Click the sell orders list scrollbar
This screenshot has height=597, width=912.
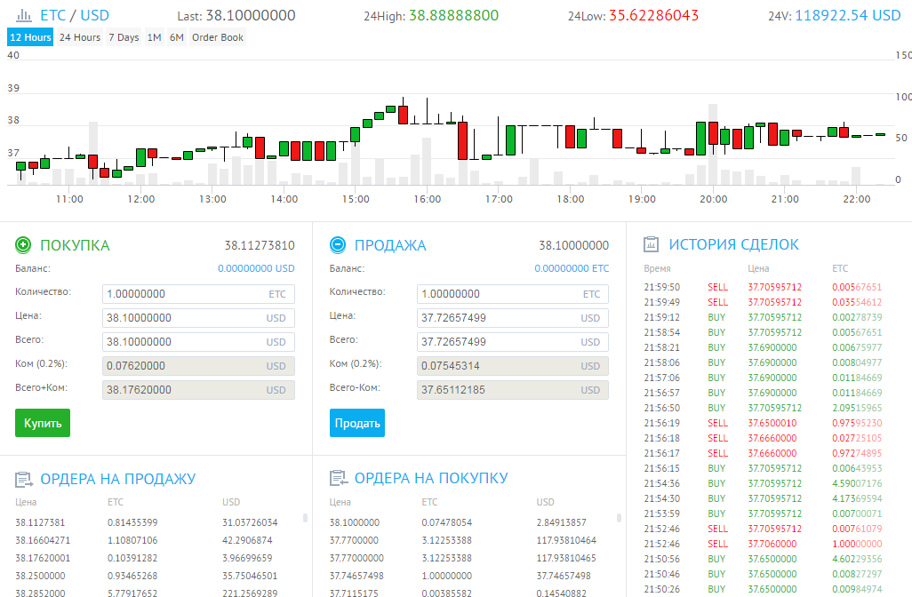pyautogui.click(x=306, y=518)
